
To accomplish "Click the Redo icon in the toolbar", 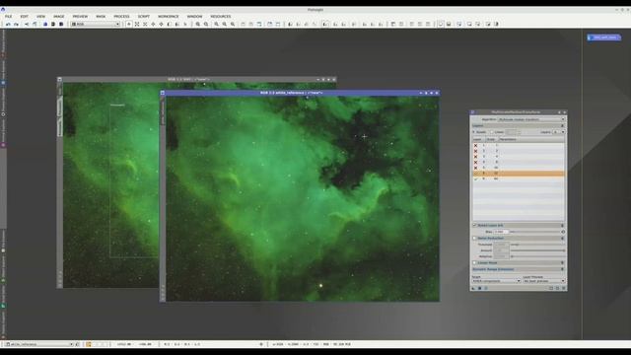I will coord(16,24).
